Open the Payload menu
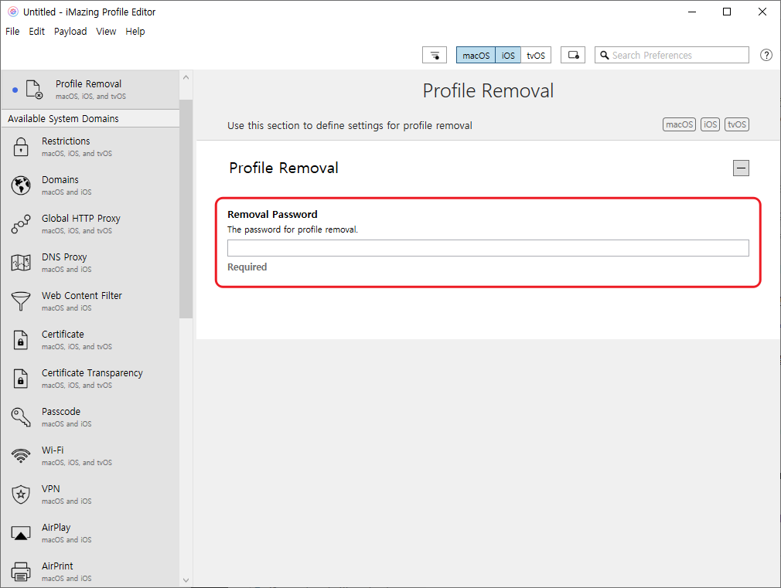The width and height of the screenshot is (781, 588). (70, 31)
